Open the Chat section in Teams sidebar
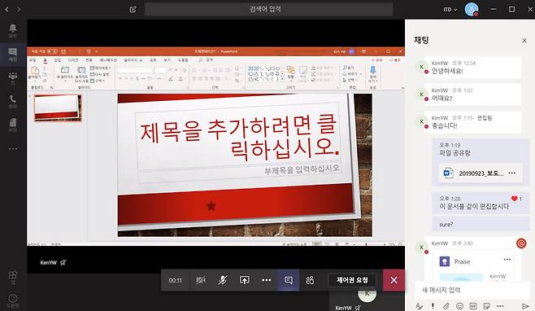Image resolution: width=535 pixels, height=311 pixels. pos(13,55)
